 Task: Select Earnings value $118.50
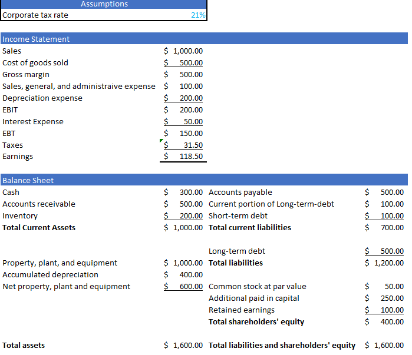tap(183, 157)
